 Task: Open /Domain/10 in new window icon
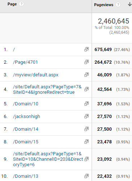pyautogui.click(x=87, y=104)
